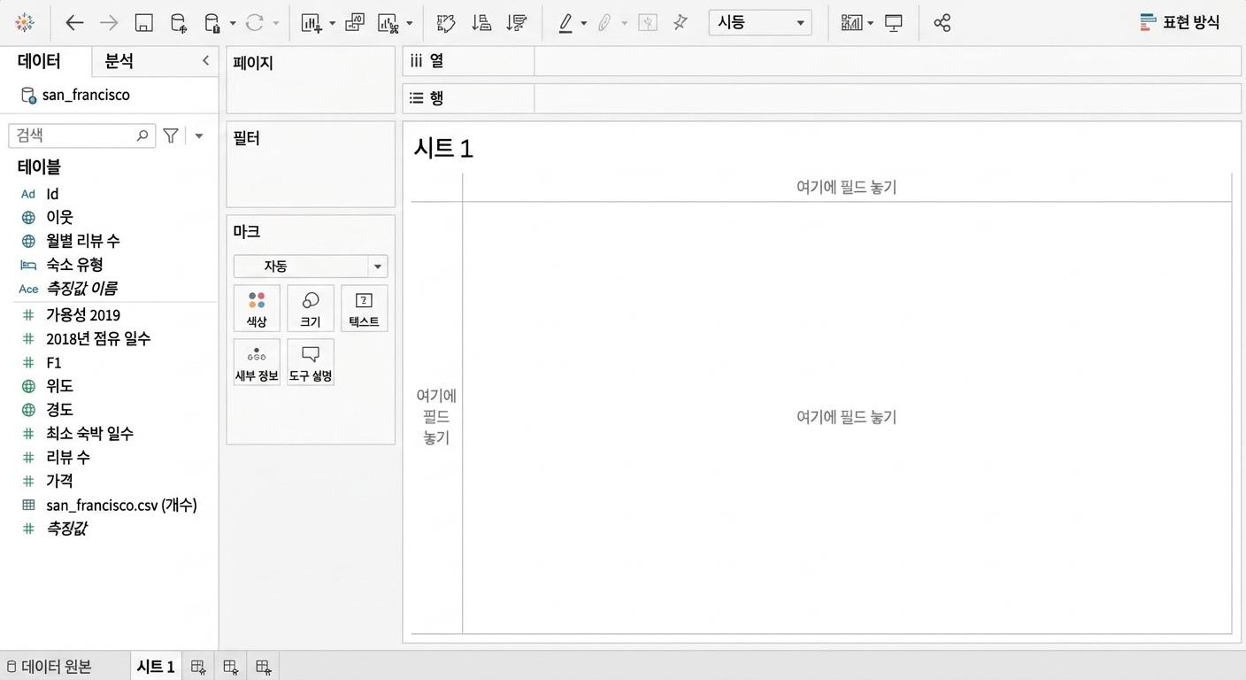This screenshot has height=680, width=1246.
Task: Open dropdown arrow beside highlight pen
Action: (584, 24)
